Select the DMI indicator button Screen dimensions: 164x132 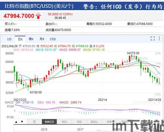(x=124, y=122)
